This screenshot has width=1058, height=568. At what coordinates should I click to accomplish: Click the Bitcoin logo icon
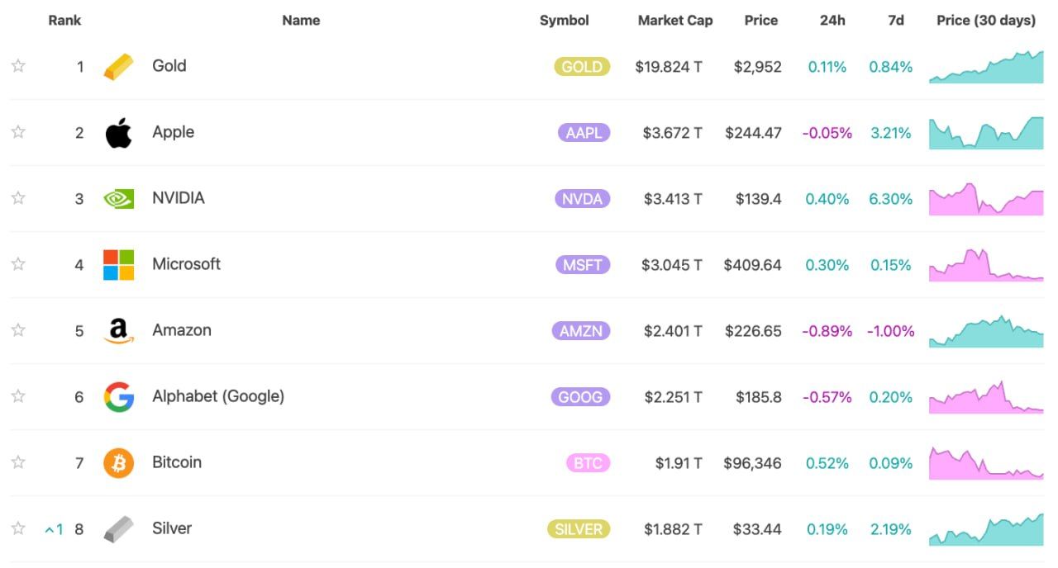pos(118,463)
